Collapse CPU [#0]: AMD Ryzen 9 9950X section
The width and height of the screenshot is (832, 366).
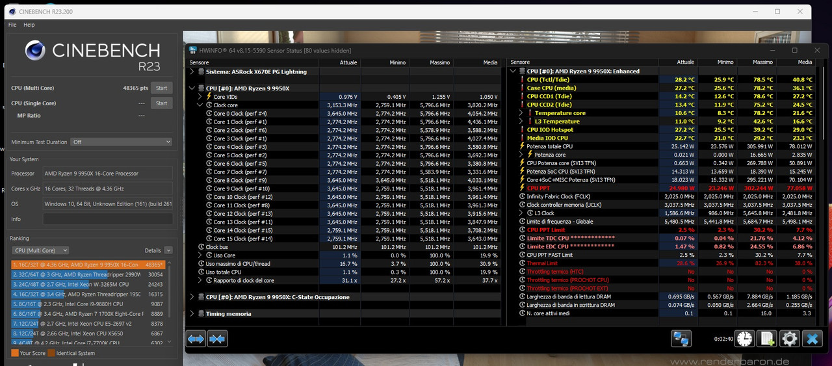coord(192,88)
